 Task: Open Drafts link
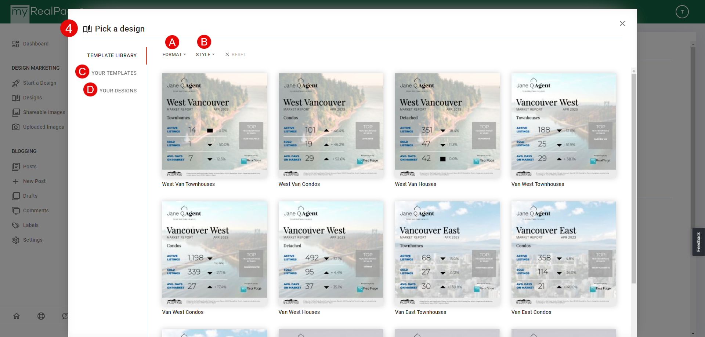[30, 196]
